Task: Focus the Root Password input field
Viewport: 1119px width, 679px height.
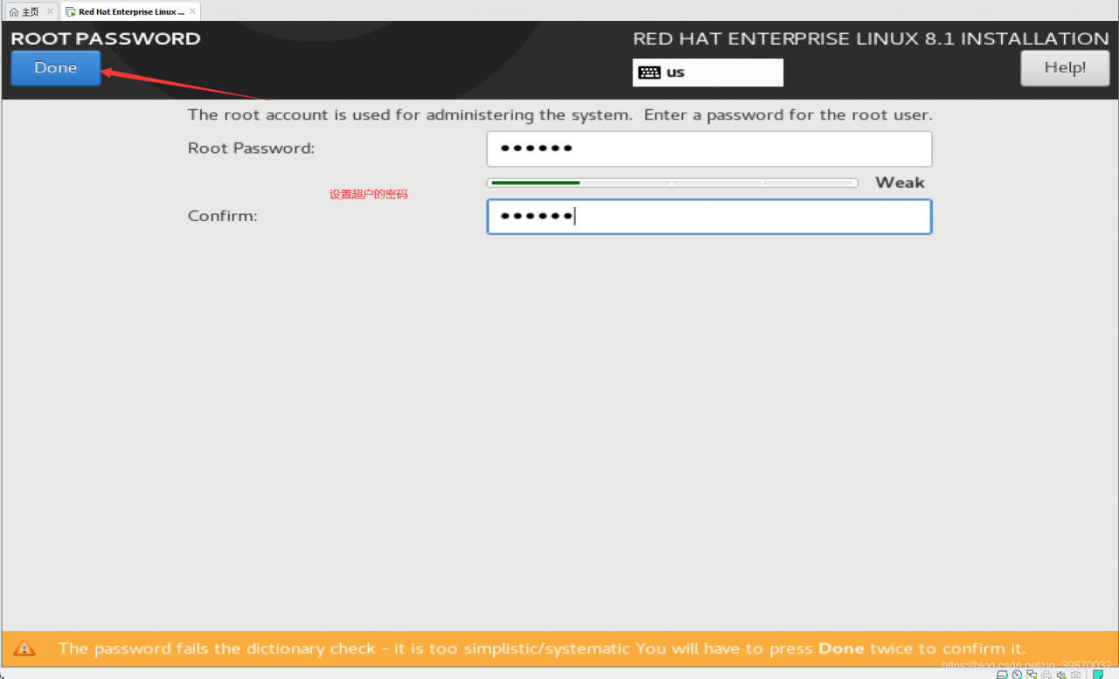Action: (x=709, y=149)
